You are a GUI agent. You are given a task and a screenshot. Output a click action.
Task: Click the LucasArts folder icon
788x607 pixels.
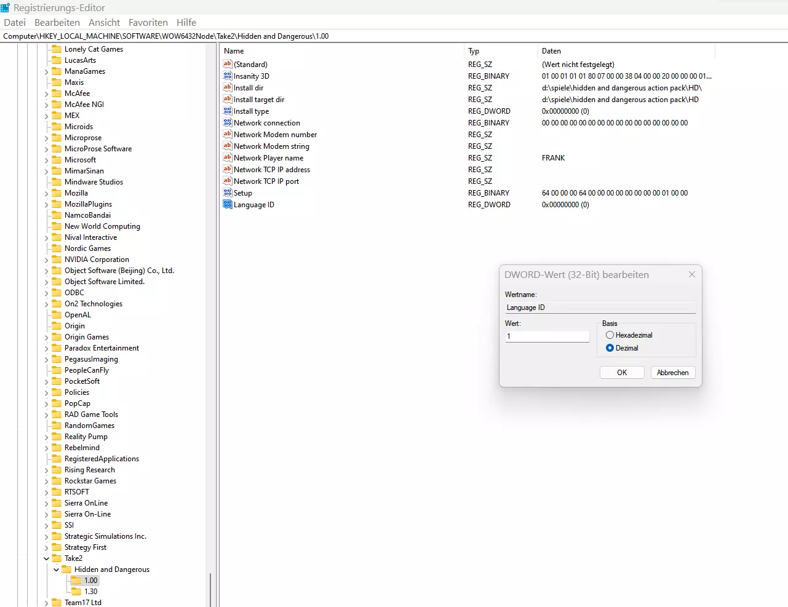[x=57, y=60]
